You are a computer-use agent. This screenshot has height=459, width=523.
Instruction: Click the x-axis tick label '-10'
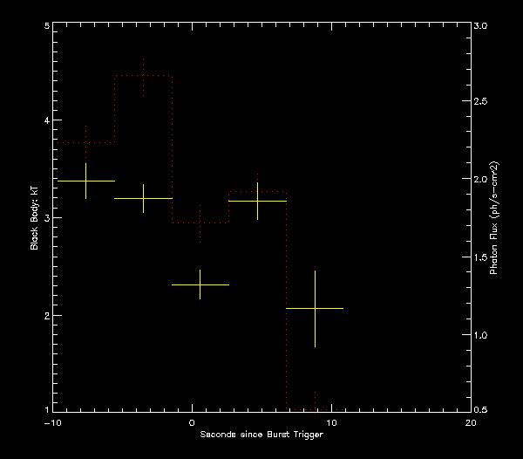[x=52, y=422]
